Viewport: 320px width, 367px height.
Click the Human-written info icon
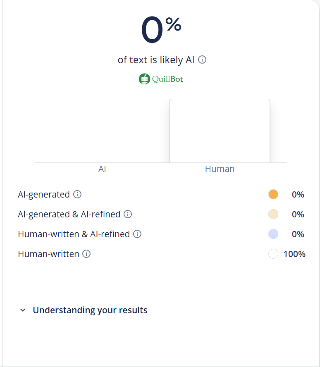point(86,254)
